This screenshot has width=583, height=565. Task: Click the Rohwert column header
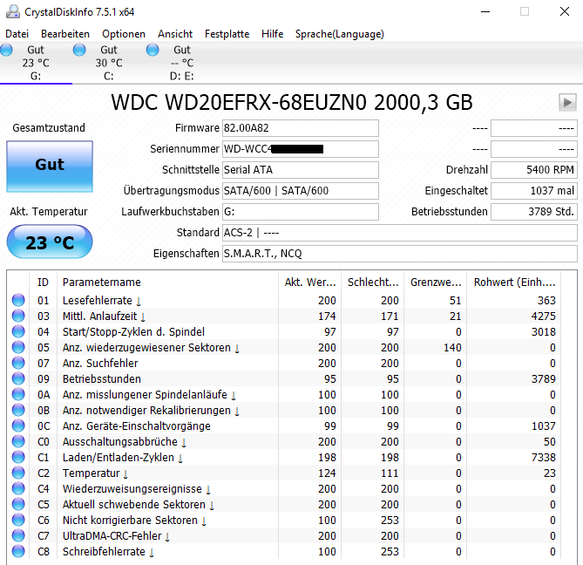[514, 282]
